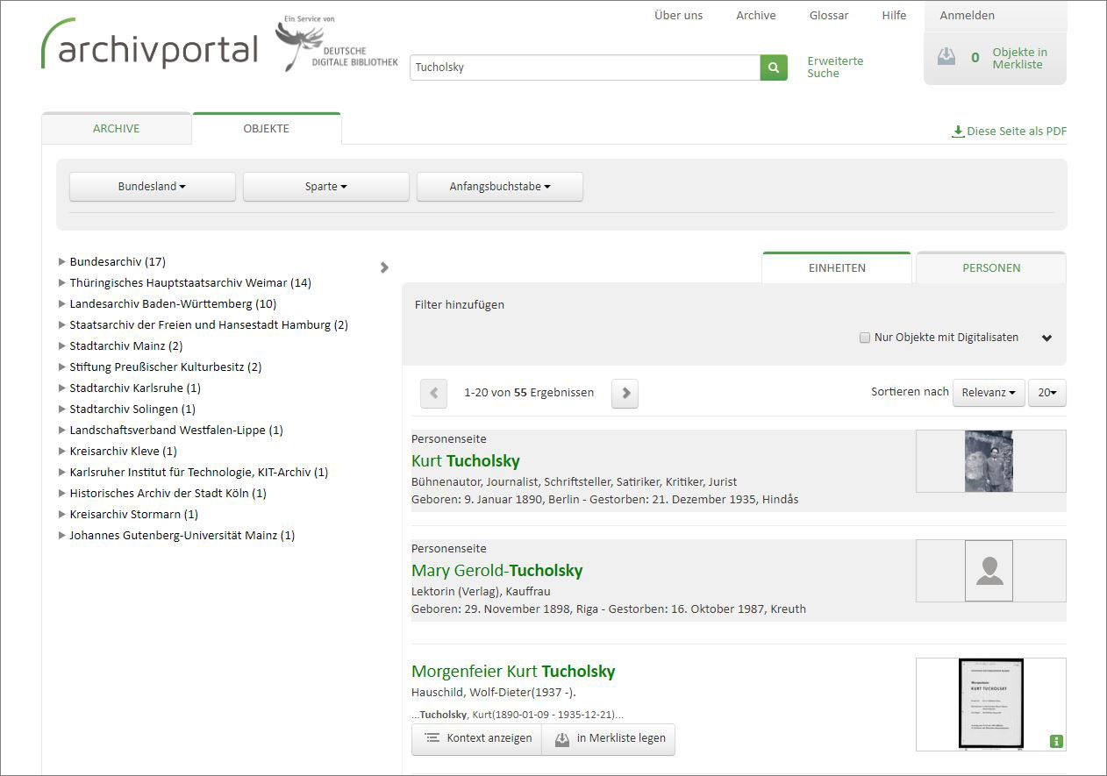Screen dimensions: 1107x776
Task: Click the Merkliste basket icon in the header
Action: point(946,55)
